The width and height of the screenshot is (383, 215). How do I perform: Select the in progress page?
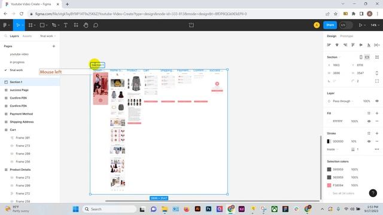tap(17, 62)
